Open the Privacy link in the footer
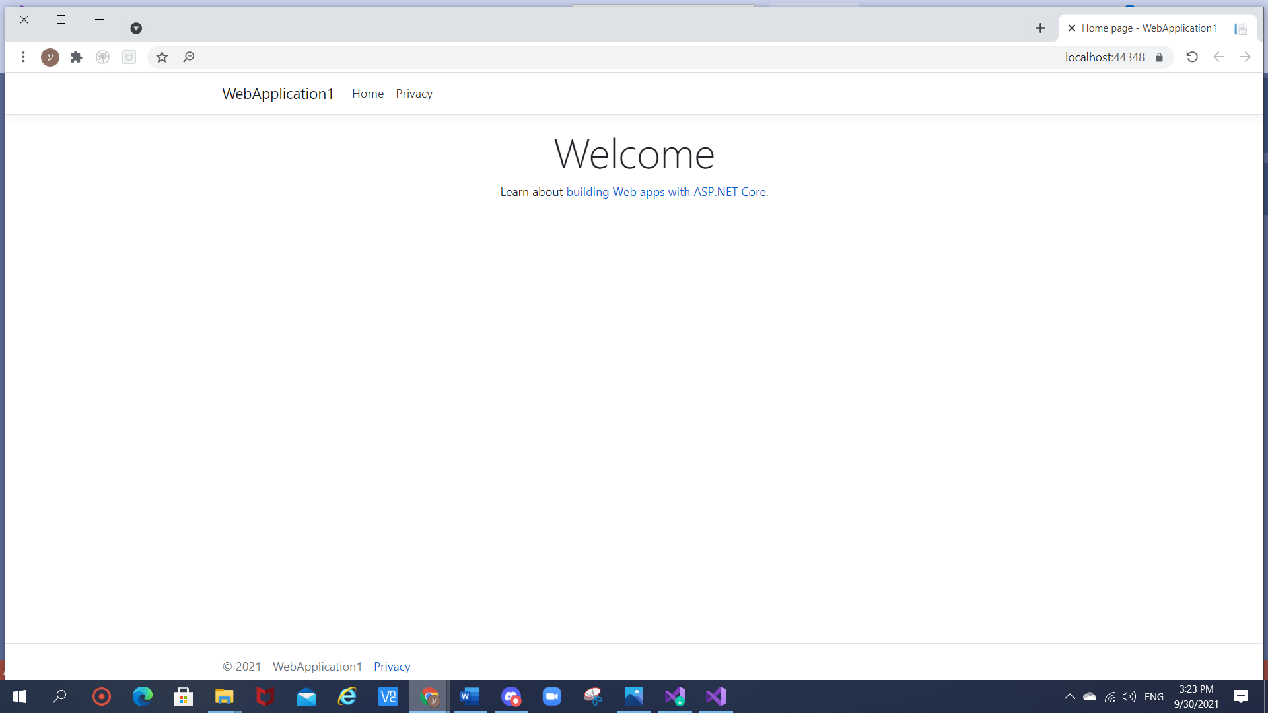This screenshot has width=1268, height=713. (x=392, y=667)
